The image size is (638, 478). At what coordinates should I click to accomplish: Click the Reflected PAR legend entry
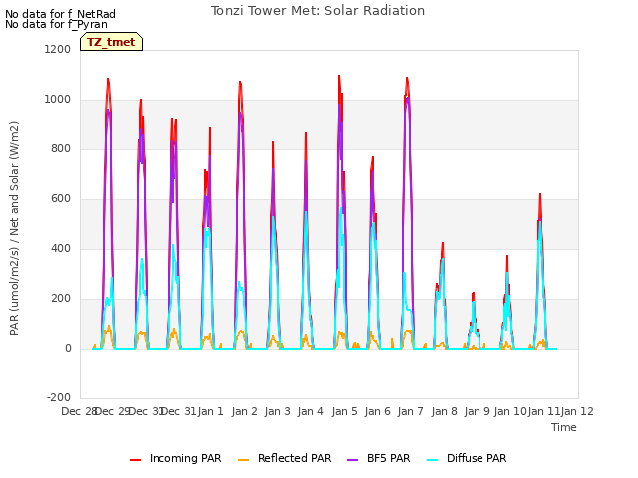click(x=284, y=458)
